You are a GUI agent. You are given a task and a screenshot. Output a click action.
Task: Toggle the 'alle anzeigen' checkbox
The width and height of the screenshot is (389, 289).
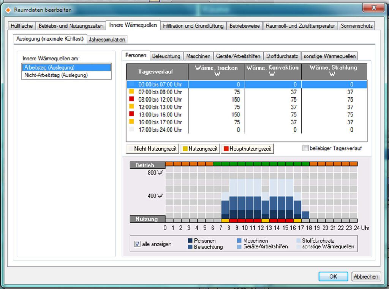click(137, 244)
